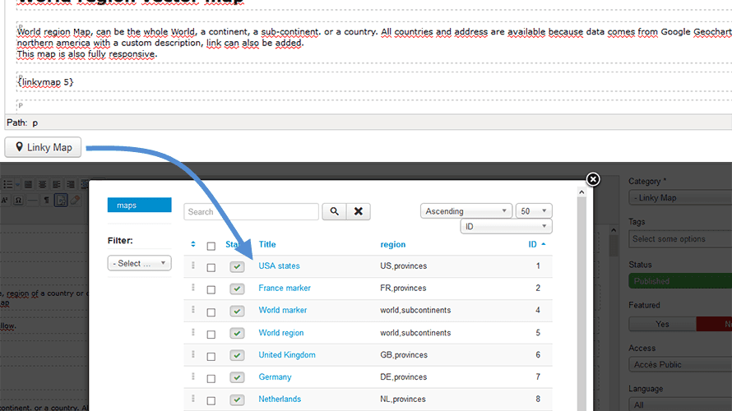Screen dimensions: 732x411
Task: Tick the select-all checkbox in table header
Action: [211, 245]
